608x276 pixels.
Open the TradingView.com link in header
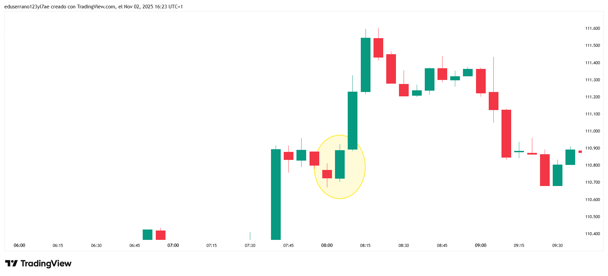pyautogui.click(x=96, y=7)
